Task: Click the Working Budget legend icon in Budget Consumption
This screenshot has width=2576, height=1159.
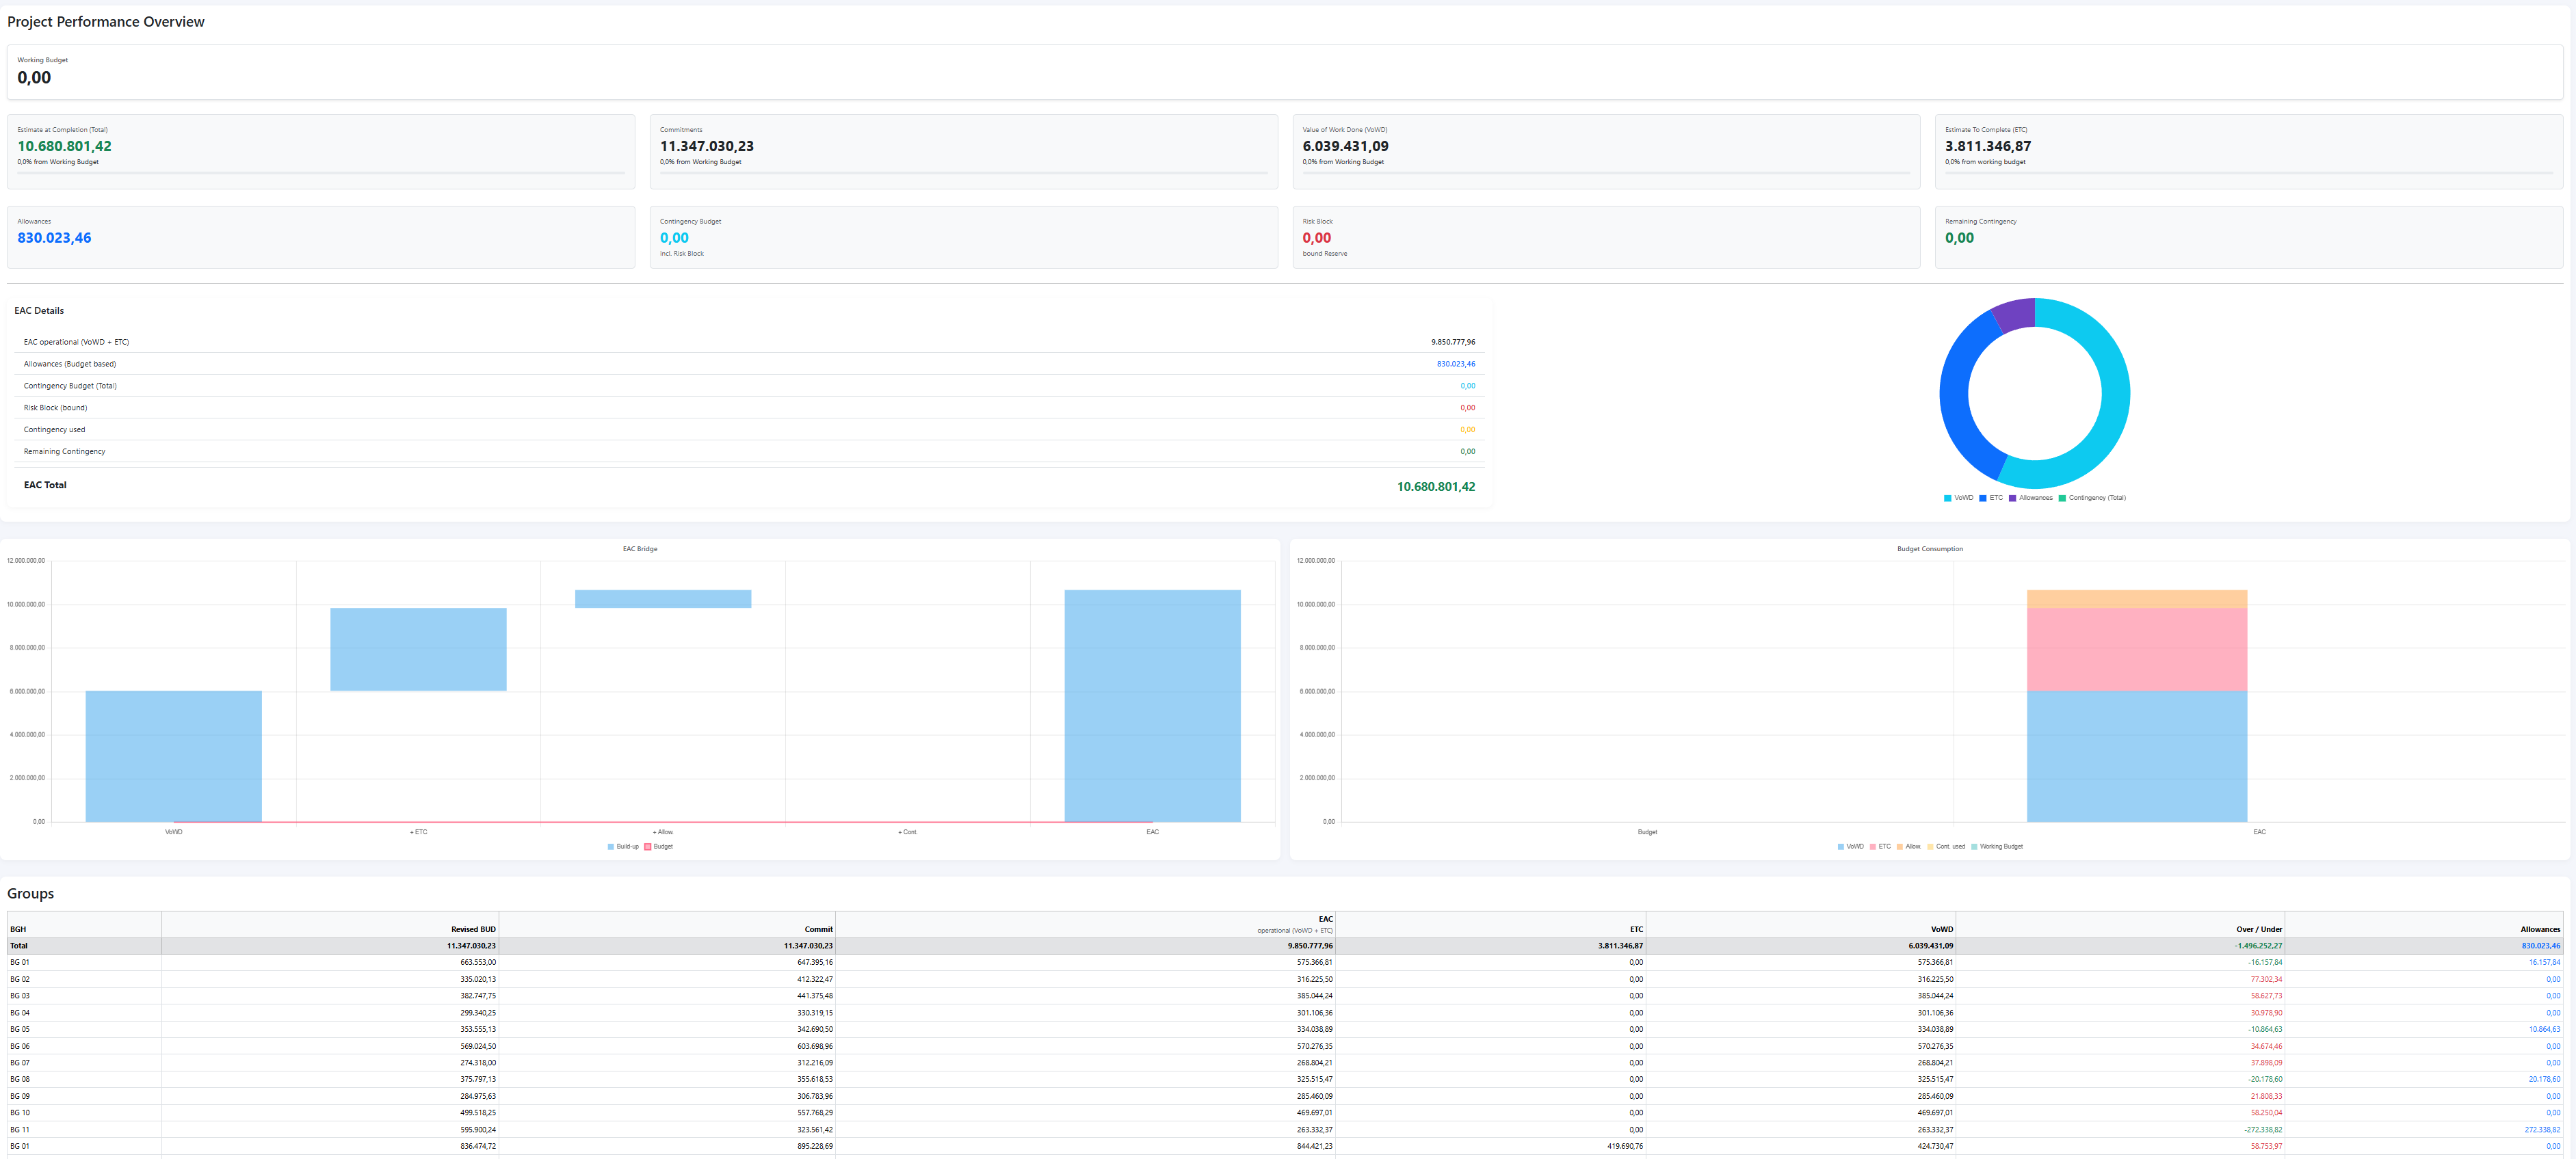Action: pos(1975,847)
